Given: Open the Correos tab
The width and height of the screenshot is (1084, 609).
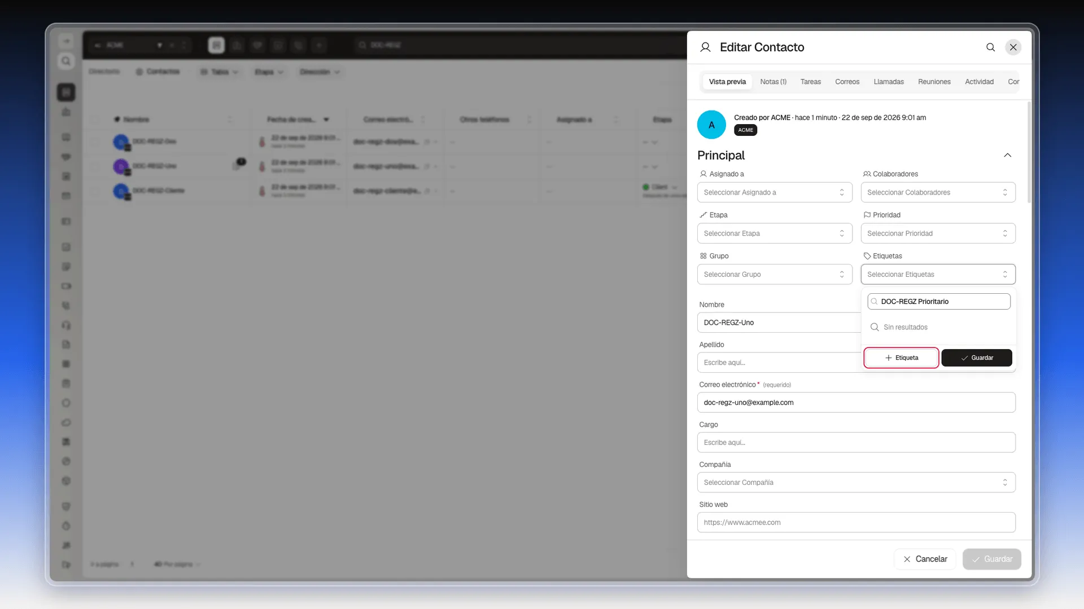Looking at the screenshot, I should pyautogui.click(x=847, y=82).
